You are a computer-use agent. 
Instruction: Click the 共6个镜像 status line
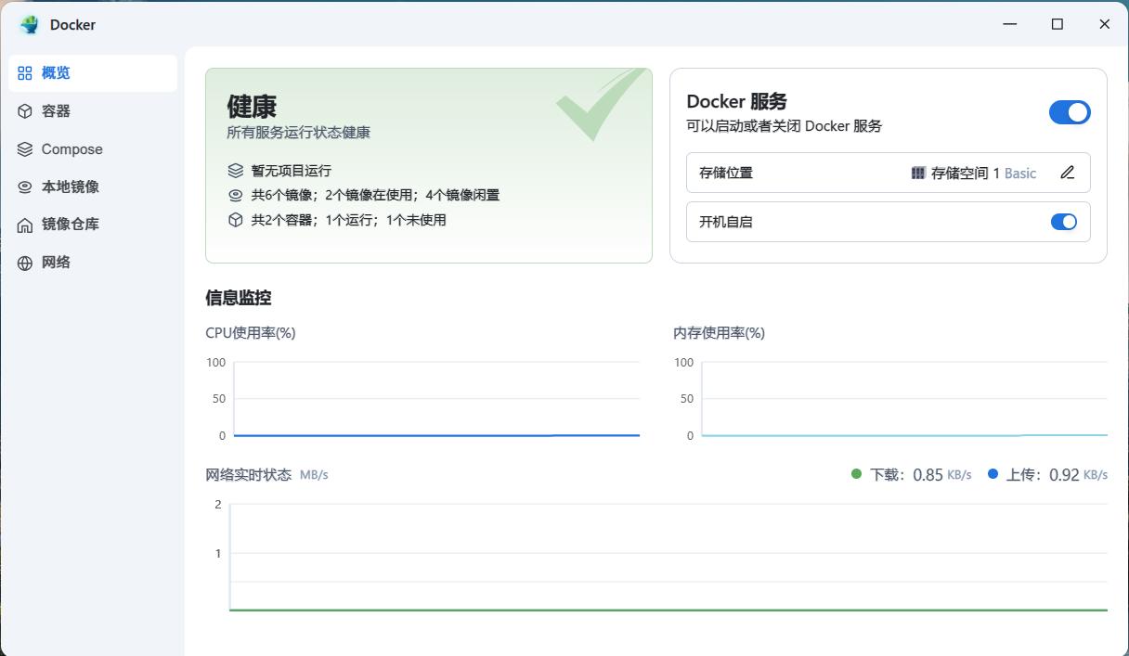376,196
